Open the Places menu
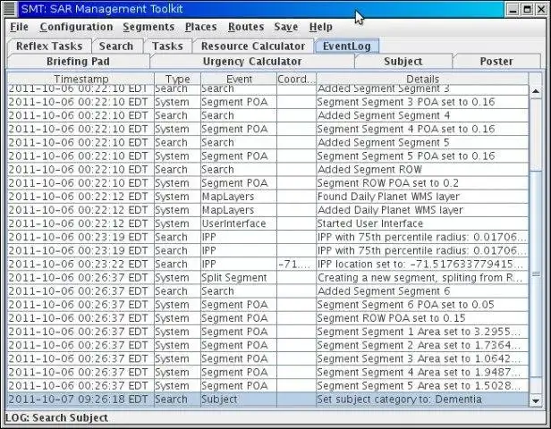This screenshot has height=429, width=551. click(x=200, y=27)
